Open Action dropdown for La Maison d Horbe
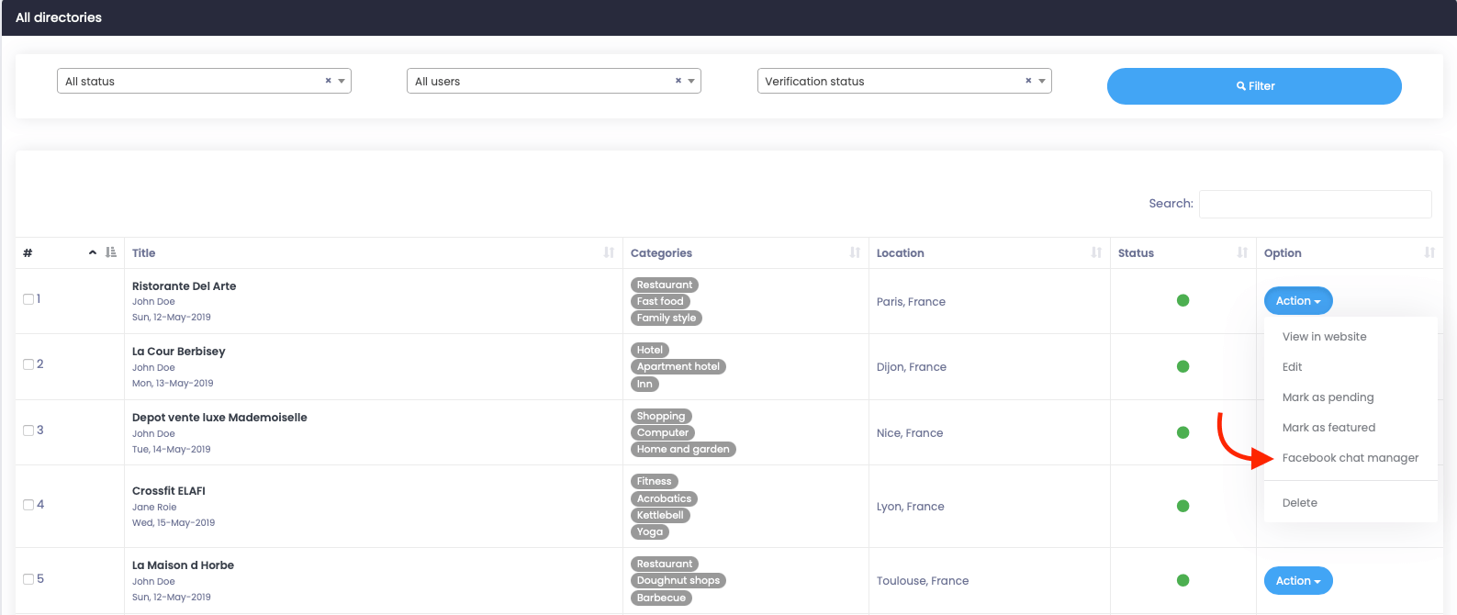The width and height of the screenshot is (1457, 615). point(1298,580)
